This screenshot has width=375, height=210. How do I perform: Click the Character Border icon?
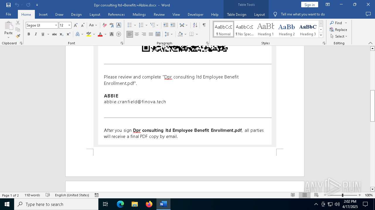pos(119,25)
